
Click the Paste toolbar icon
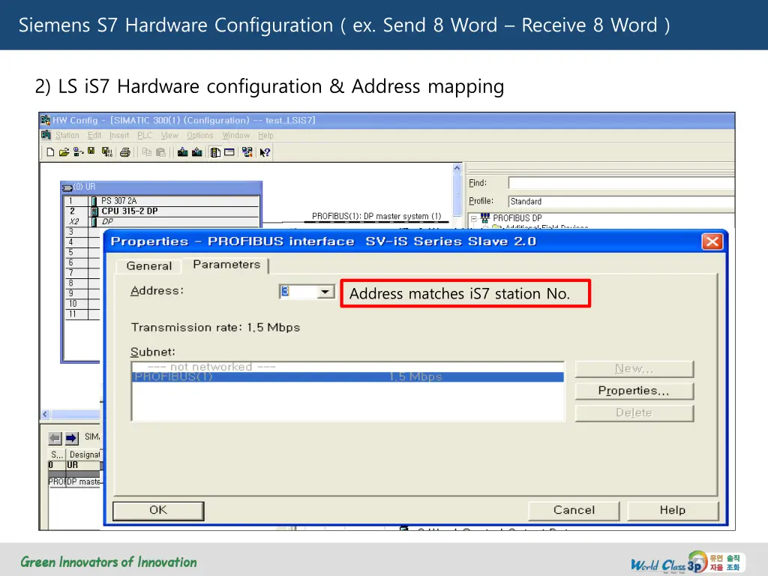point(160,152)
